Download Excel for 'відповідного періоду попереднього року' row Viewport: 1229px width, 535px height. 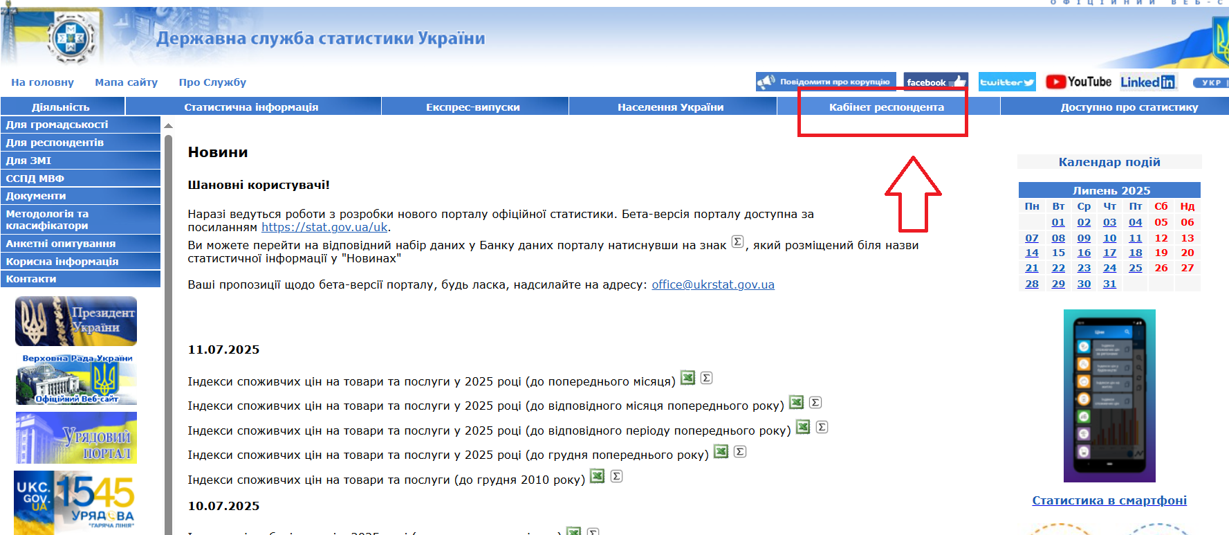[803, 426]
